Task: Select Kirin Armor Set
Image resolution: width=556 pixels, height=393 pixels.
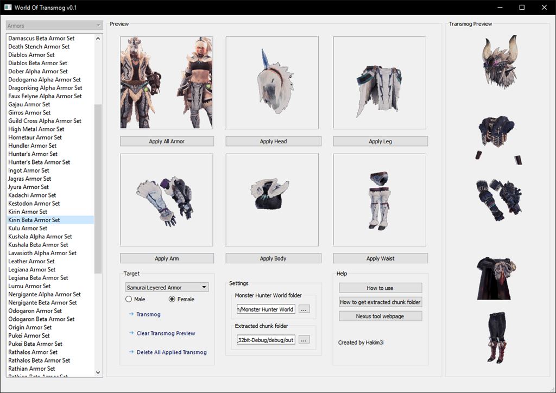Action: point(28,212)
